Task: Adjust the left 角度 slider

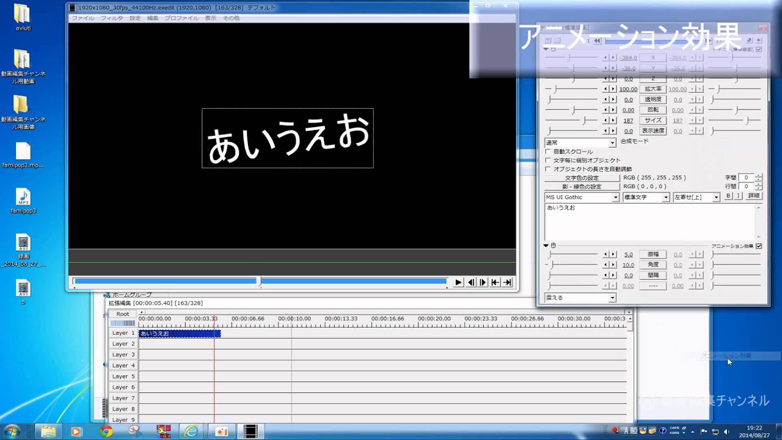Action: [x=572, y=265]
